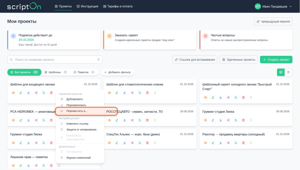View РСА HIDROMEK project via eye icon
300x170 pixels.
(13, 120)
